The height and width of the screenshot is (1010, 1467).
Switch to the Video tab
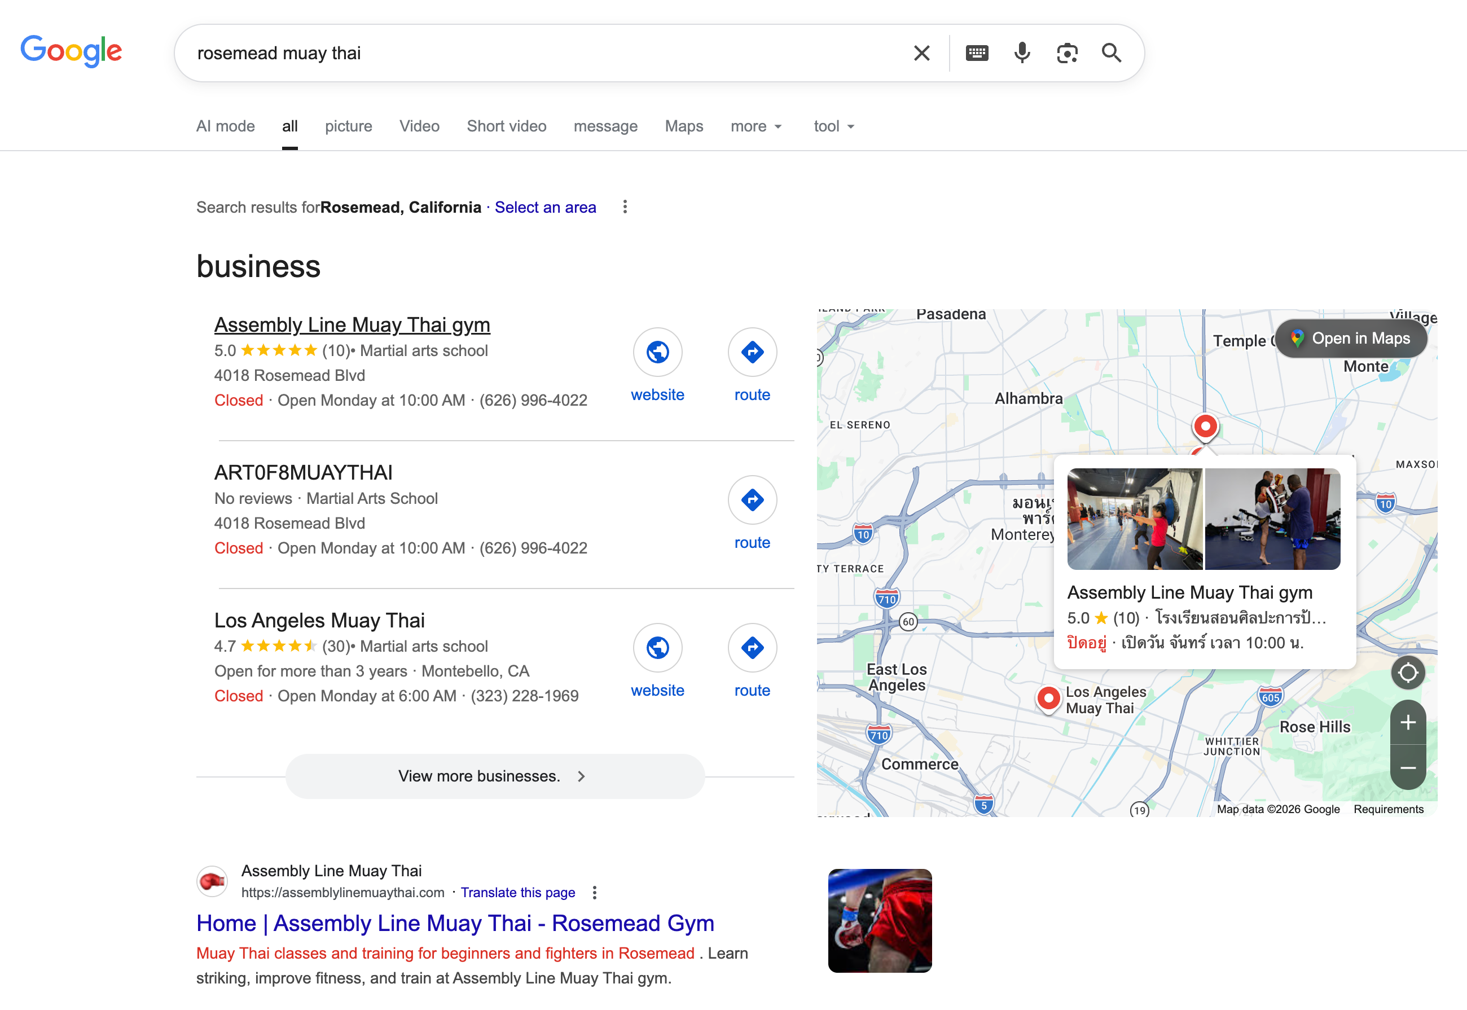(419, 126)
